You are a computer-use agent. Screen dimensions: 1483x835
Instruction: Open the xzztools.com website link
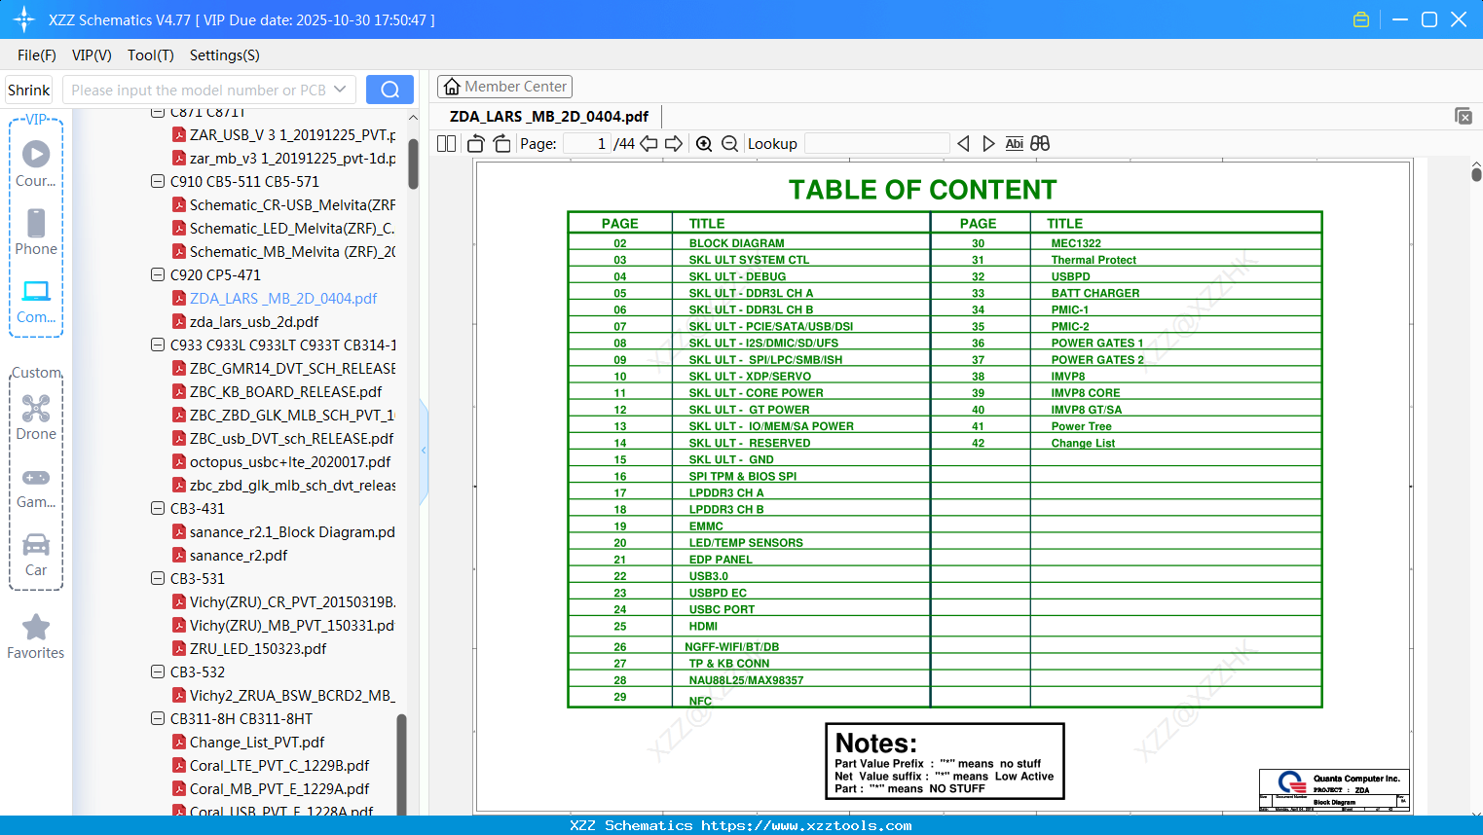806,825
